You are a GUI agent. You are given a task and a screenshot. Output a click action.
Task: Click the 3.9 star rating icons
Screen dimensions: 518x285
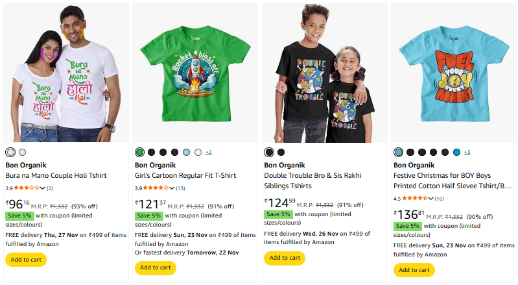click(156, 188)
